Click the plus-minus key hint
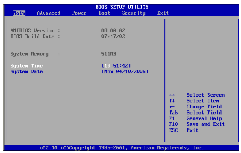The width and height of the screenshot is (241, 153). (172, 107)
